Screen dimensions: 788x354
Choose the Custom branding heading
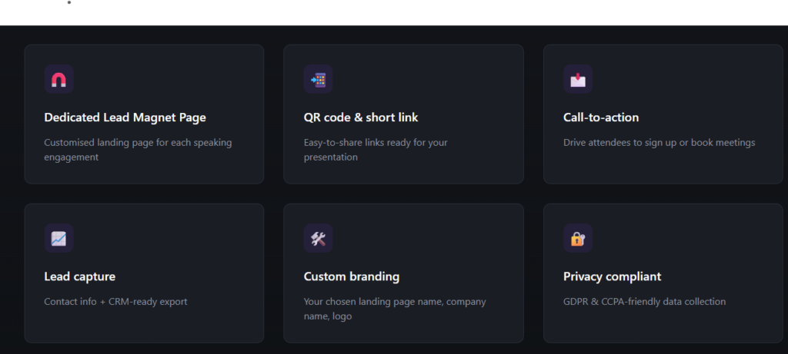pyautogui.click(x=352, y=276)
